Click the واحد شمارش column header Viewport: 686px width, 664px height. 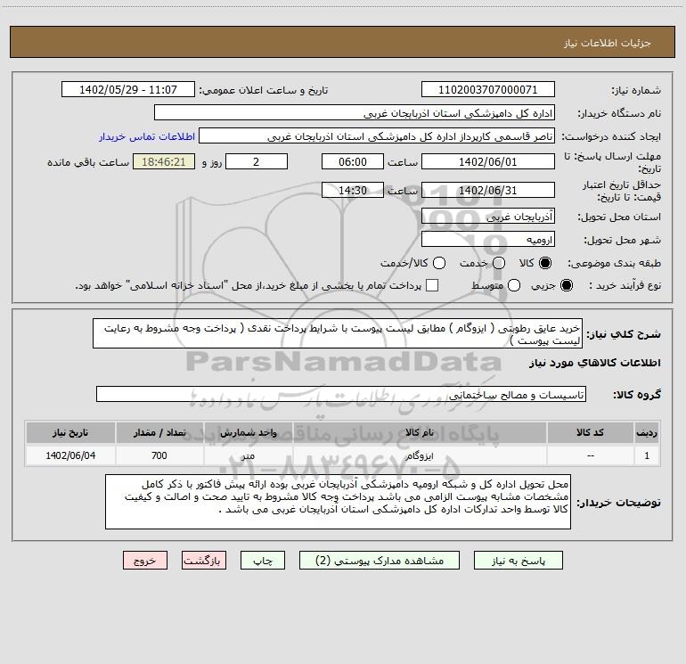pyautogui.click(x=248, y=432)
